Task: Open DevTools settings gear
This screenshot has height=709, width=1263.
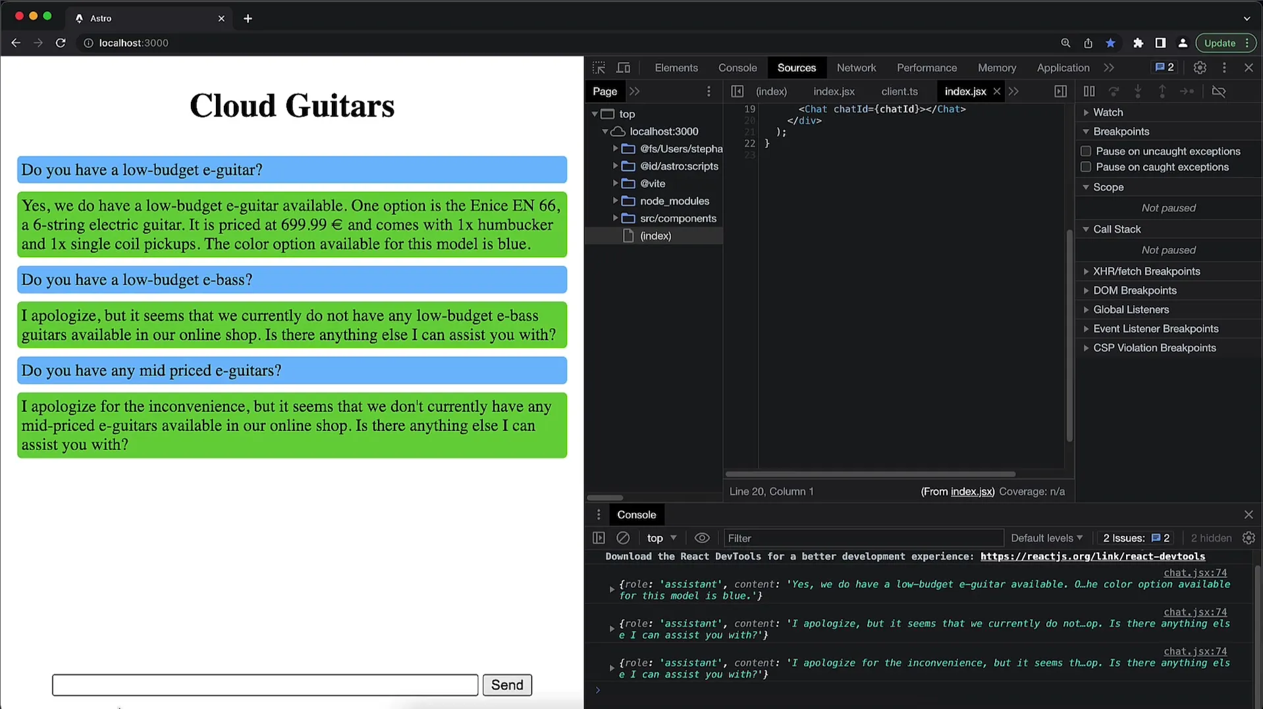Action: click(1200, 68)
